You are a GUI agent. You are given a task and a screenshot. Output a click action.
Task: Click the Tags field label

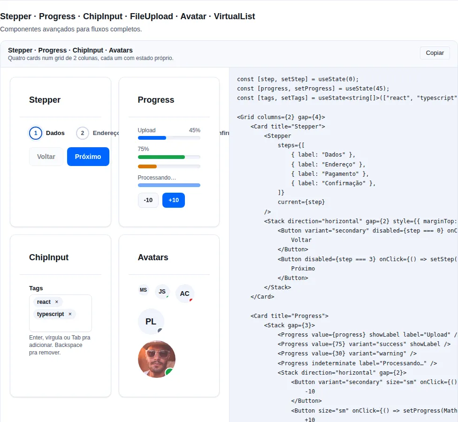[36, 288]
